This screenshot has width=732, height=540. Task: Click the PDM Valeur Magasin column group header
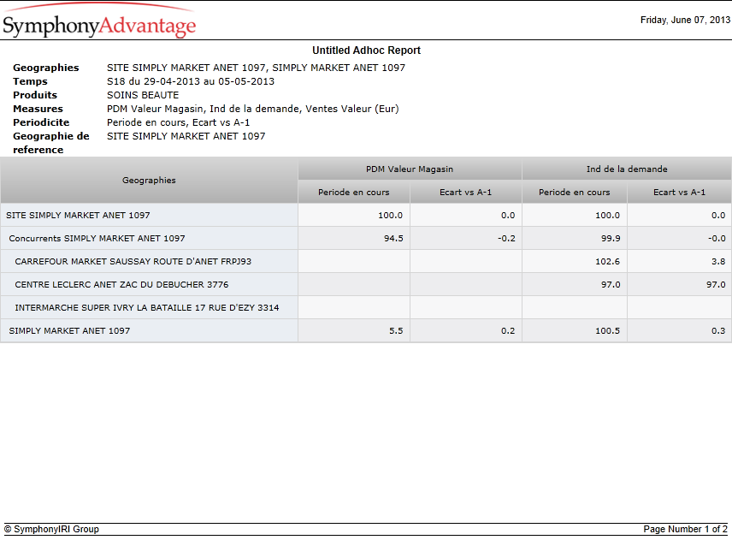point(410,169)
